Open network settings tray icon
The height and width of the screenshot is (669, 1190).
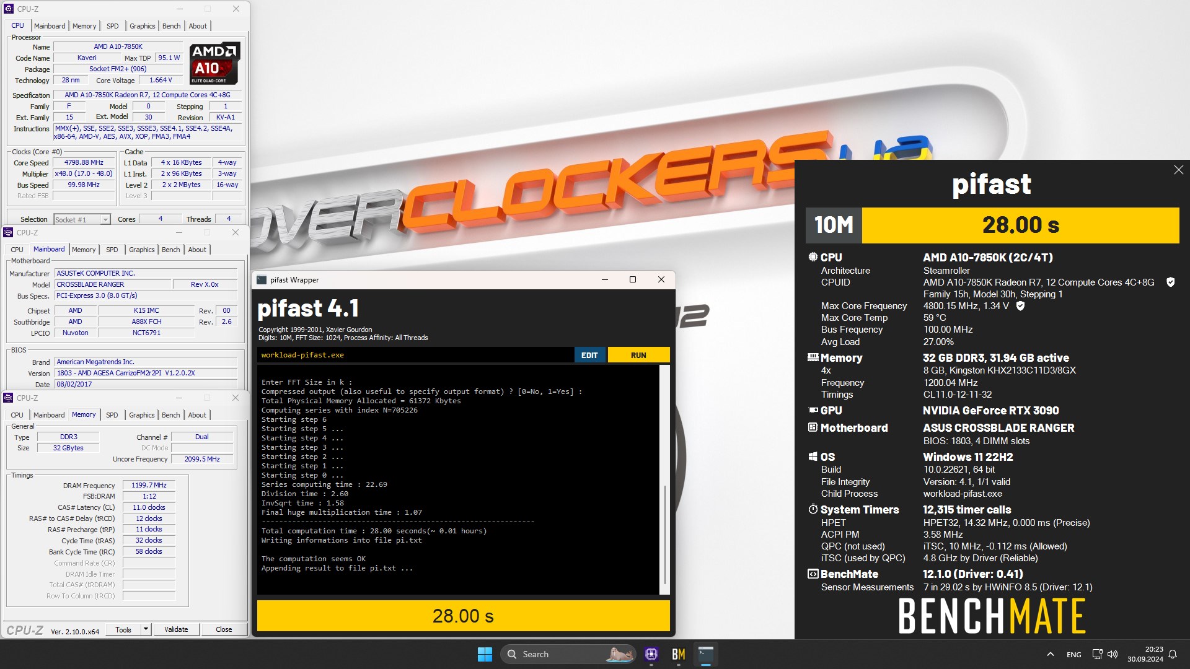pos(1097,654)
